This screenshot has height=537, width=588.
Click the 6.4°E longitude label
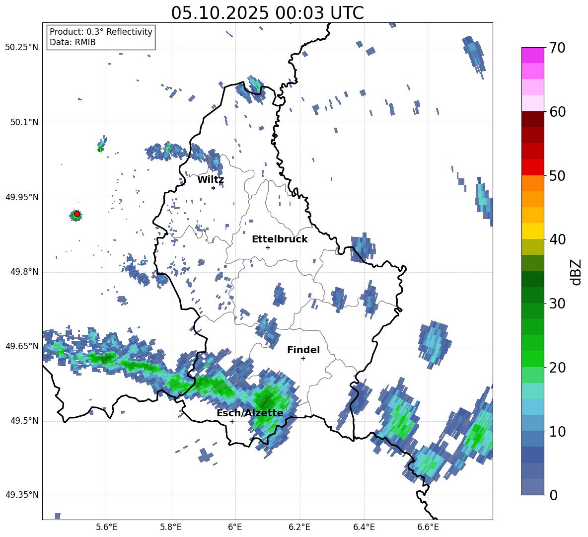tap(364, 527)
